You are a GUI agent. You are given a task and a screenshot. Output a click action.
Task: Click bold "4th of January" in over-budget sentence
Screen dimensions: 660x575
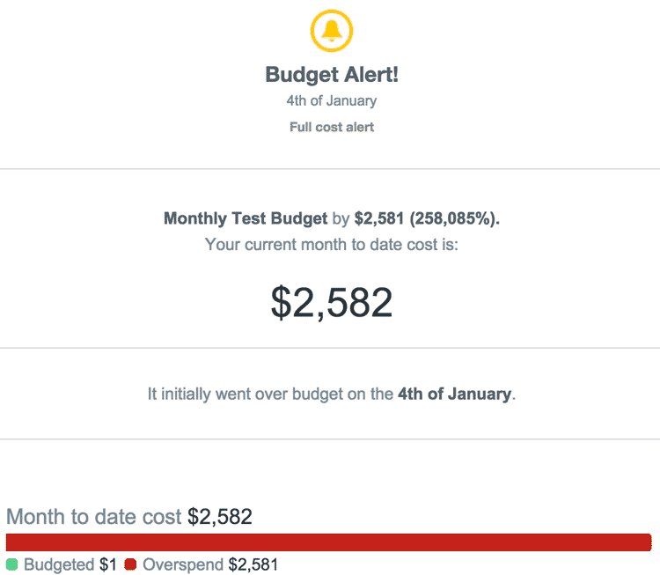pyautogui.click(x=454, y=394)
